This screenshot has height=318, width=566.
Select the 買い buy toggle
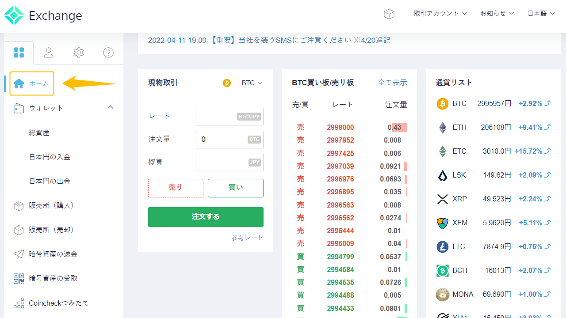(x=236, y=188)
